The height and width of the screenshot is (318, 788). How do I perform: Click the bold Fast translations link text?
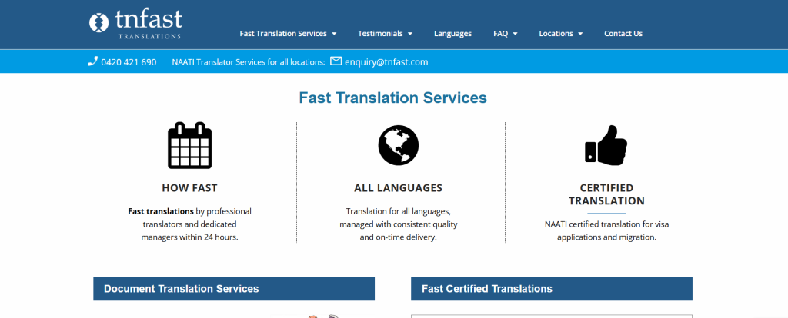(160, 211)
